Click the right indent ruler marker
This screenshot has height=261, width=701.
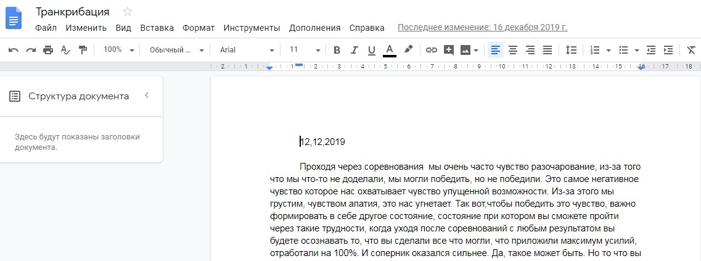click(x=641, y=68)
